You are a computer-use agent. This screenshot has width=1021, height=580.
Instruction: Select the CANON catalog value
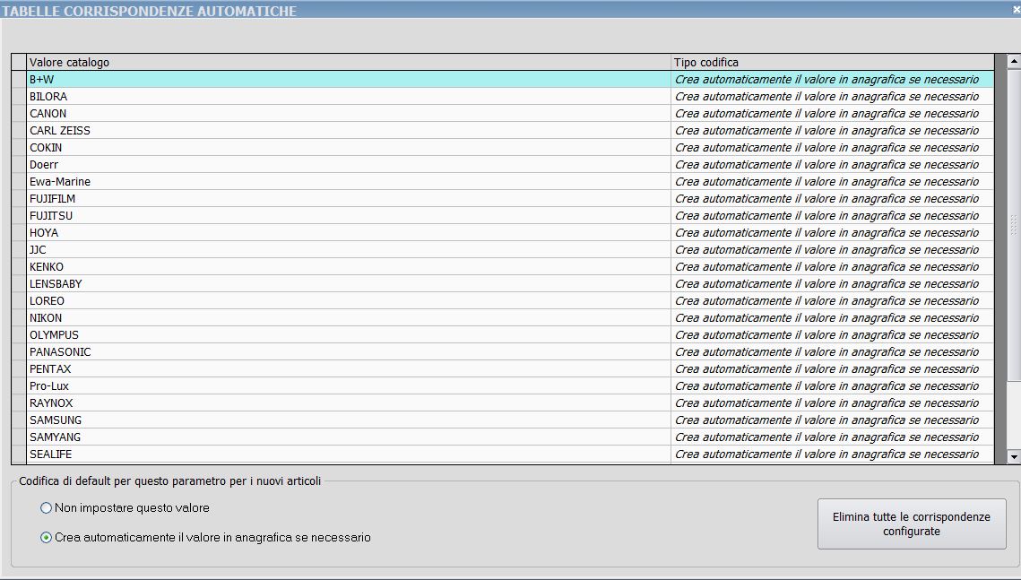coord(349,113)
